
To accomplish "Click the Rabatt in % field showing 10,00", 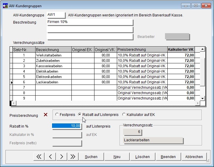I will pyautogui.click(x=67, y=126).
